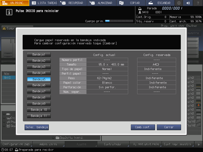Open Conf.impr.muestra bottom button
This screenshot has width=203, height=152.
pos(178,144)
